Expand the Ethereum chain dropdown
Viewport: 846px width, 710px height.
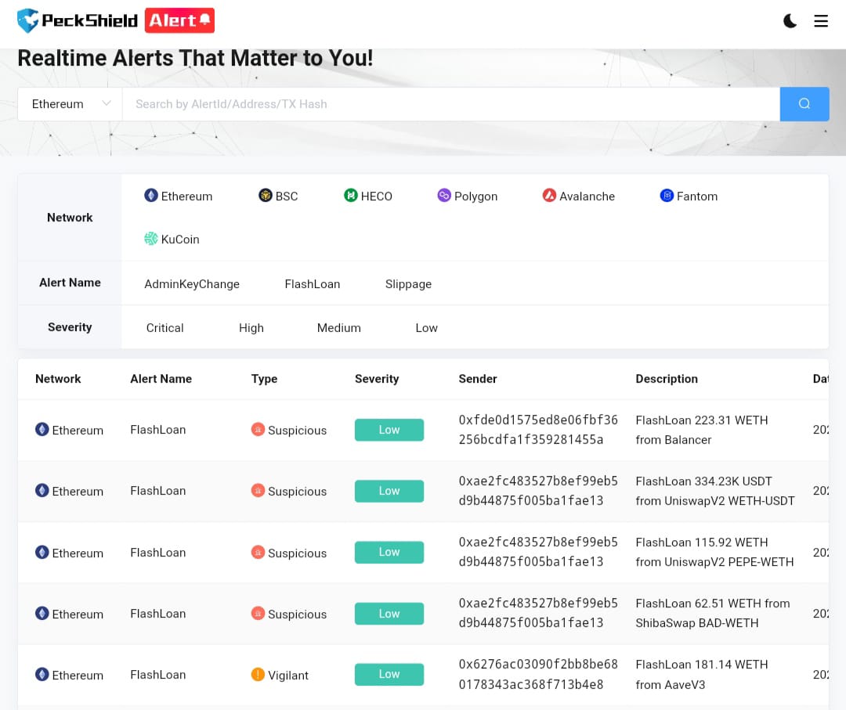click(70, 104)
